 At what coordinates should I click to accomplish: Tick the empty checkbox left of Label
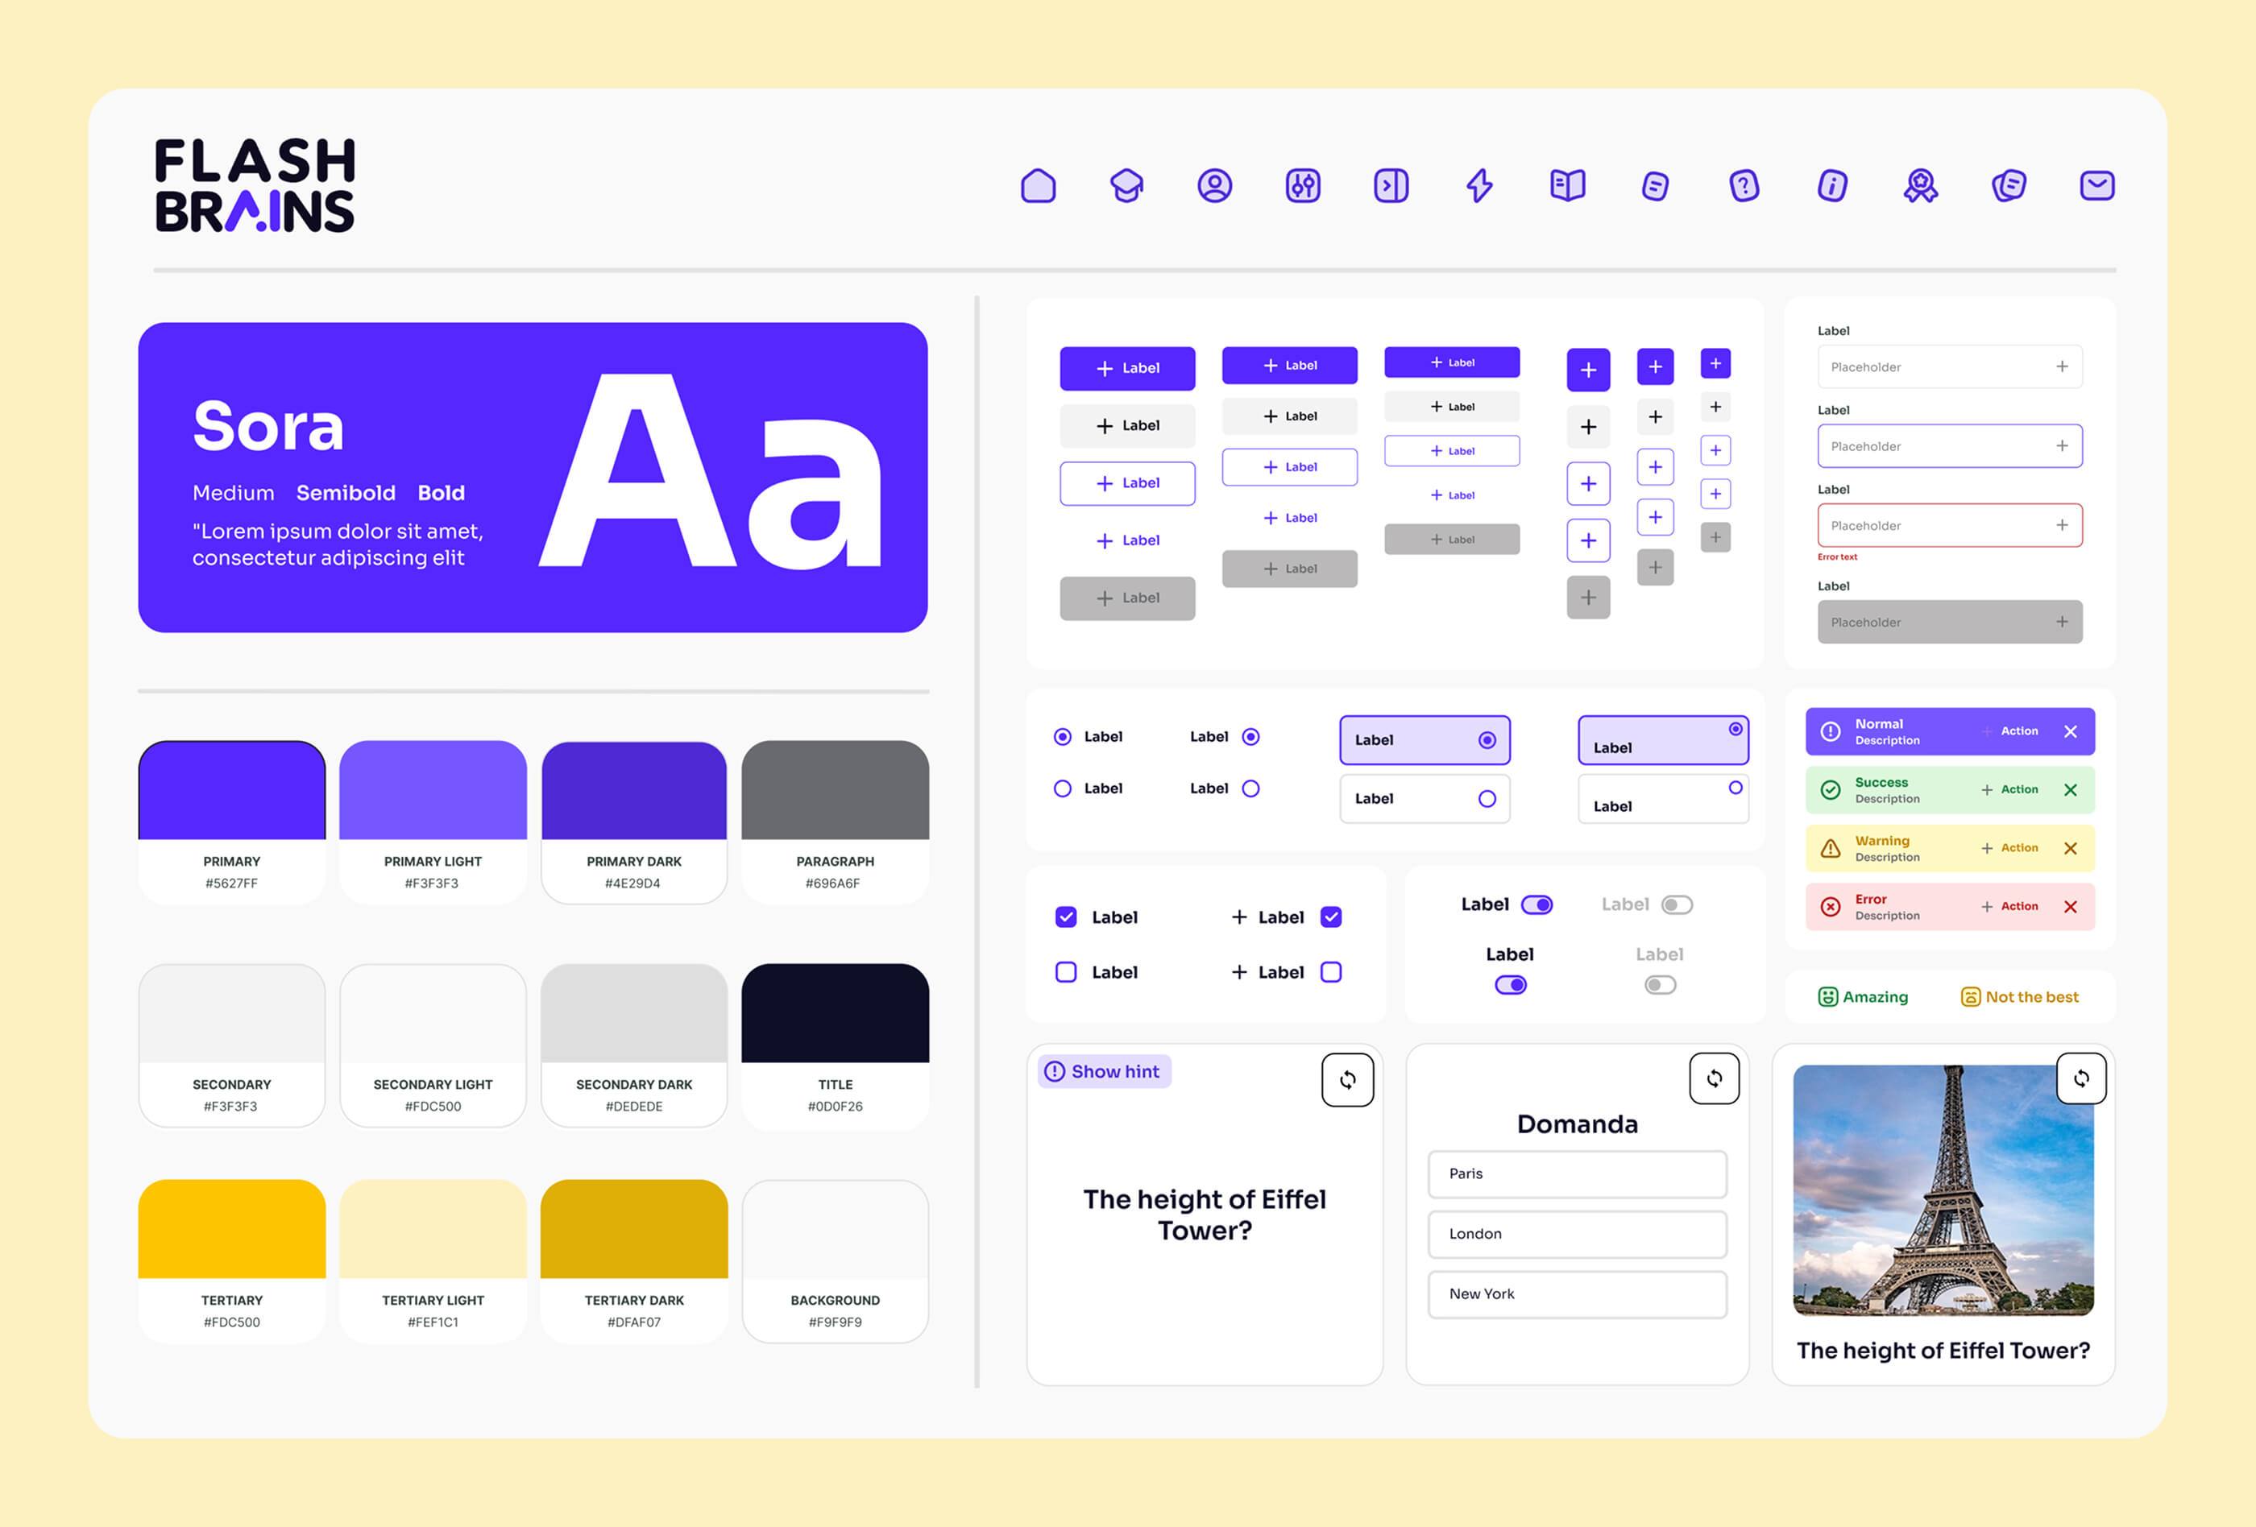tap(1066, 972)
